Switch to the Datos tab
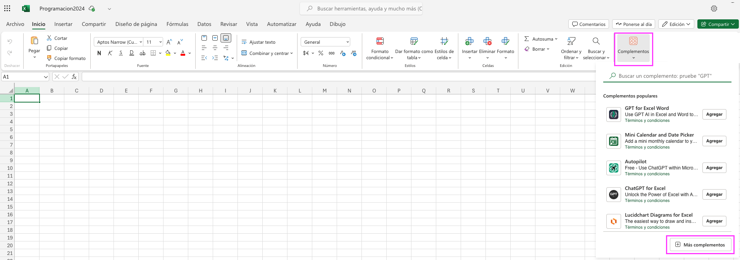 204,24
